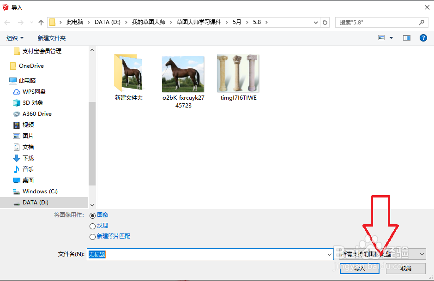Click the refresh button beside address bar

point(326,22)
